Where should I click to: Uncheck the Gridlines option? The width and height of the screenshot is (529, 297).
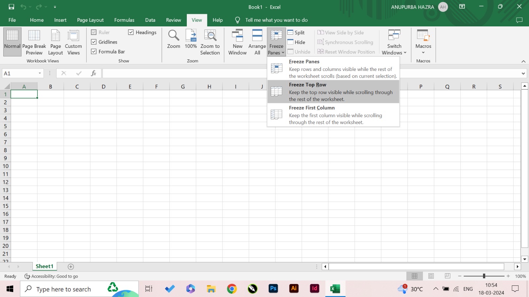tap(94, 42)
